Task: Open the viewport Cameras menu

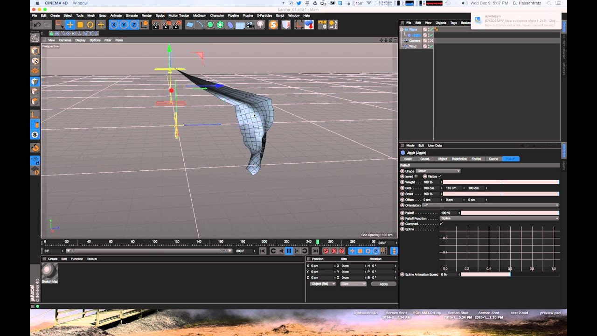Action: (x=65, y=40)
